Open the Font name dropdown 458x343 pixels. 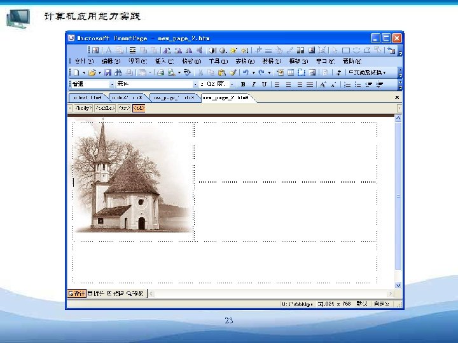[195, 84]
